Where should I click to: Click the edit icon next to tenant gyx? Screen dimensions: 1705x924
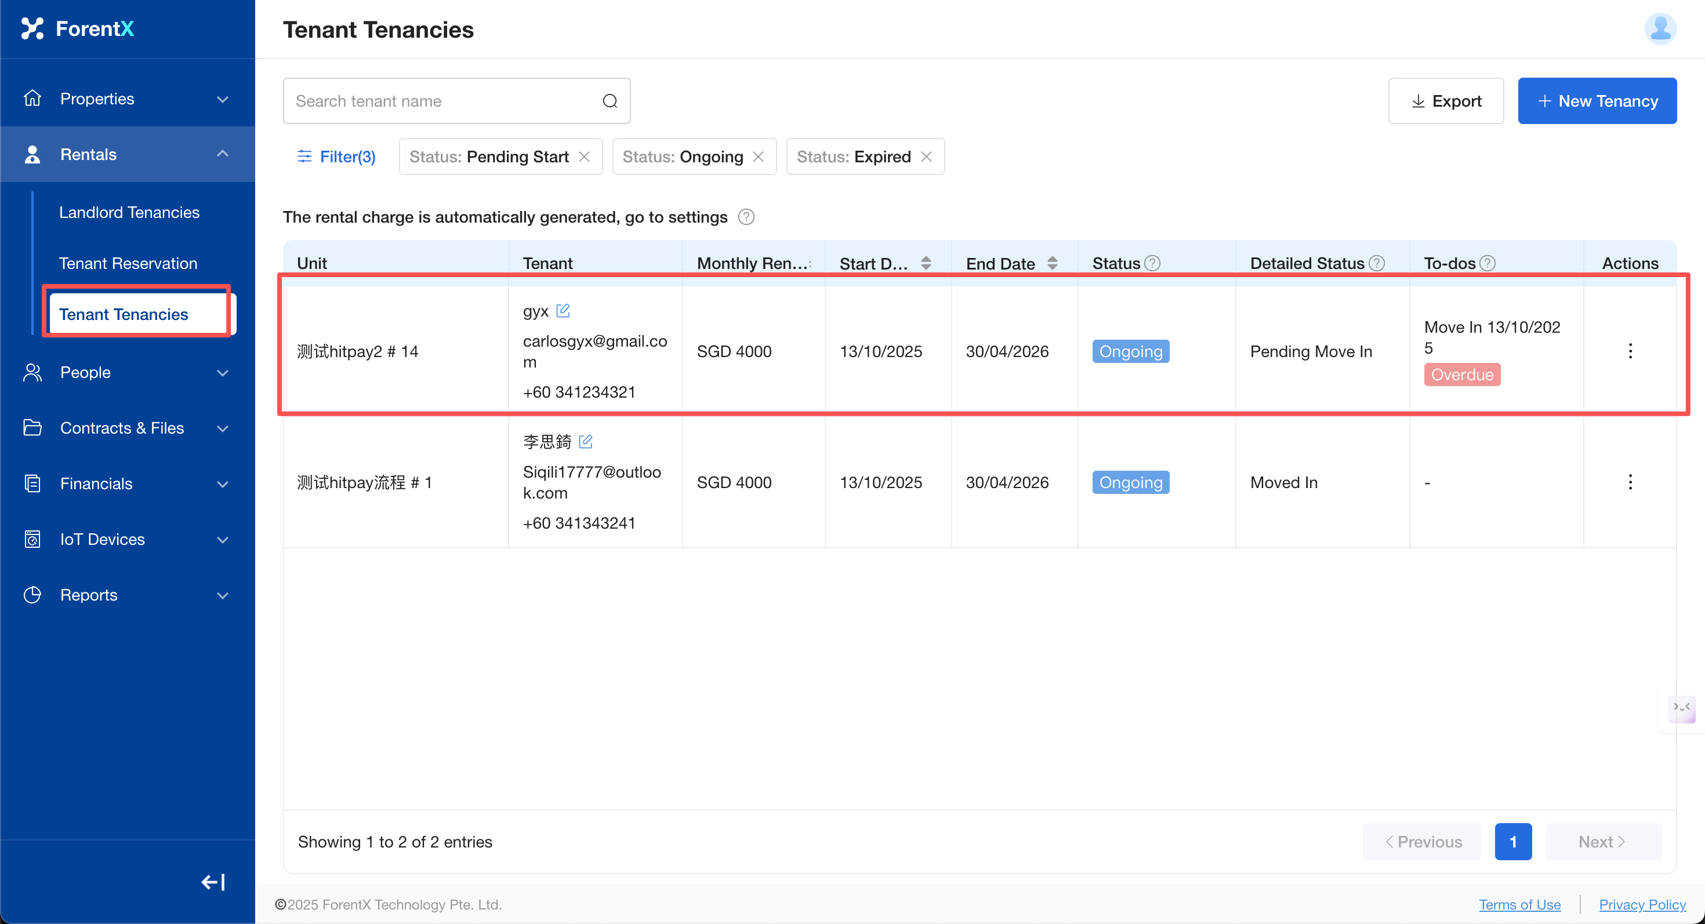click(x=563, y=310)
